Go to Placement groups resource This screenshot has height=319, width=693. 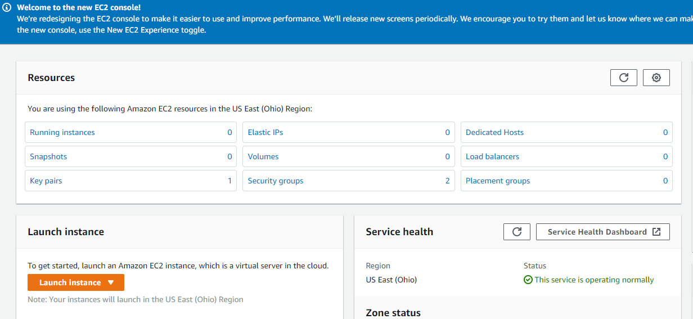498,181
